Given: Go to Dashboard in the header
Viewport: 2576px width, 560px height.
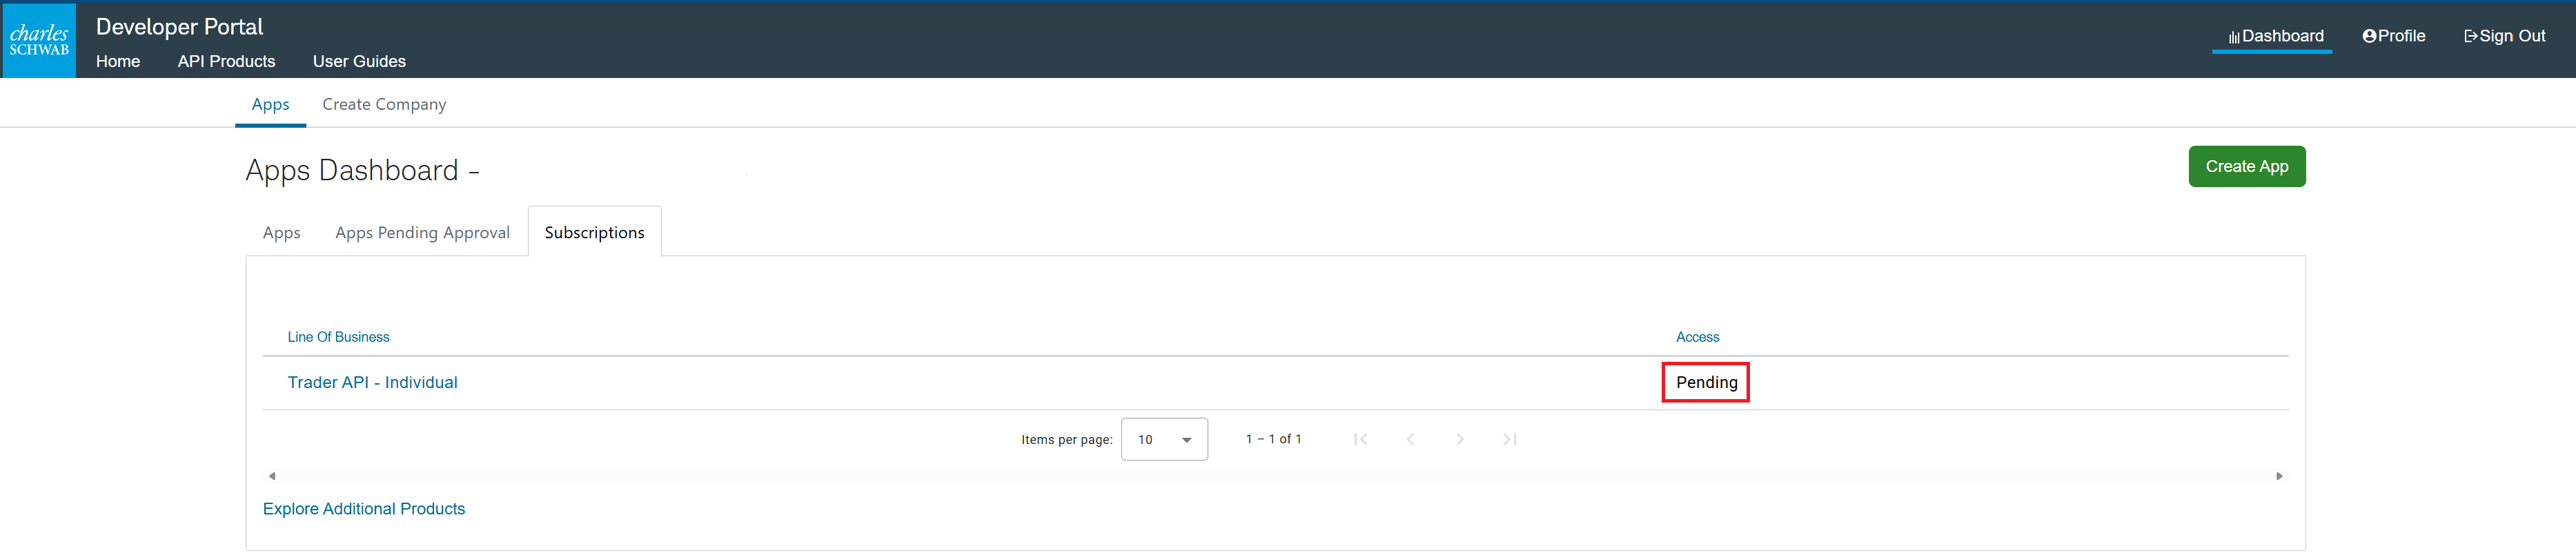Looking at the screenshot, I should [x=2275, y=36].
